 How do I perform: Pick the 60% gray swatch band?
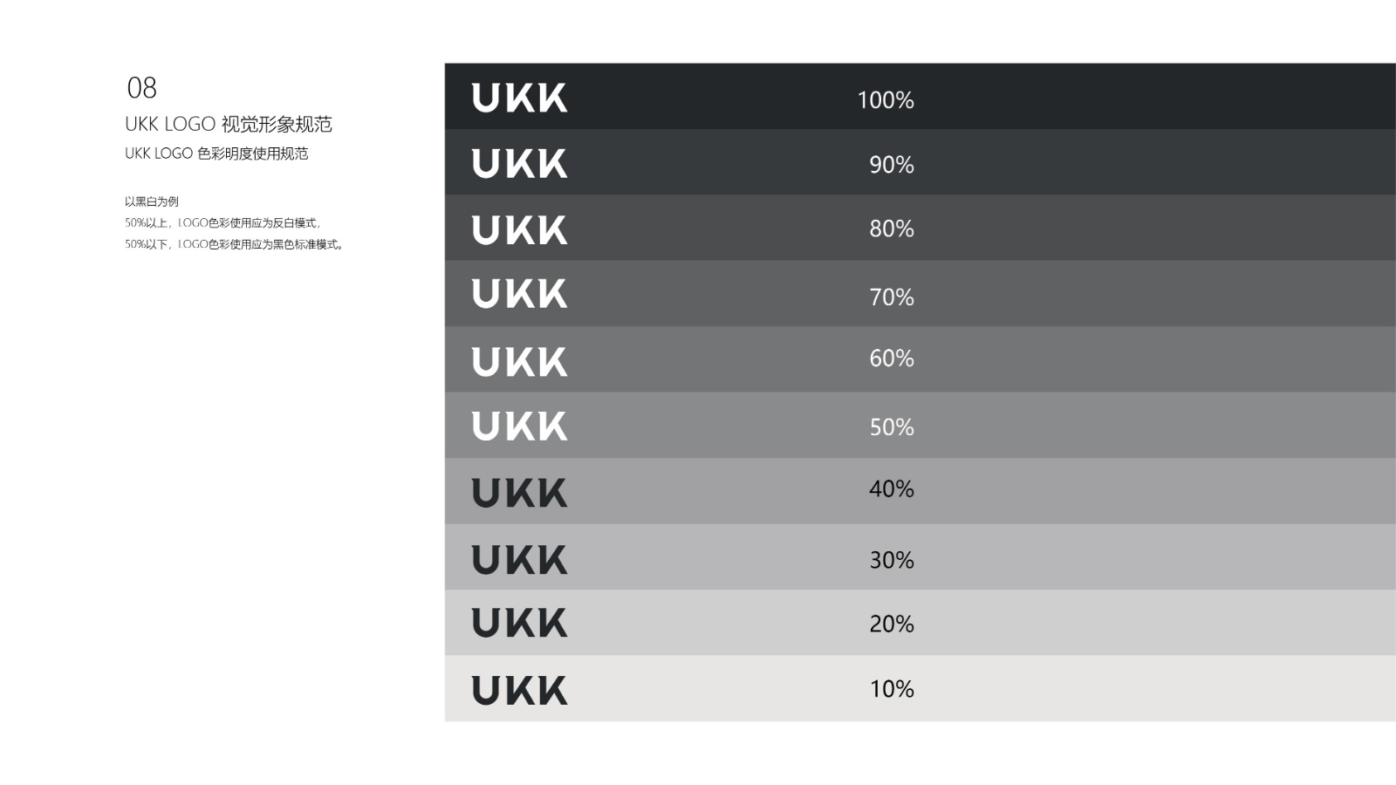tap(1134, 359)
